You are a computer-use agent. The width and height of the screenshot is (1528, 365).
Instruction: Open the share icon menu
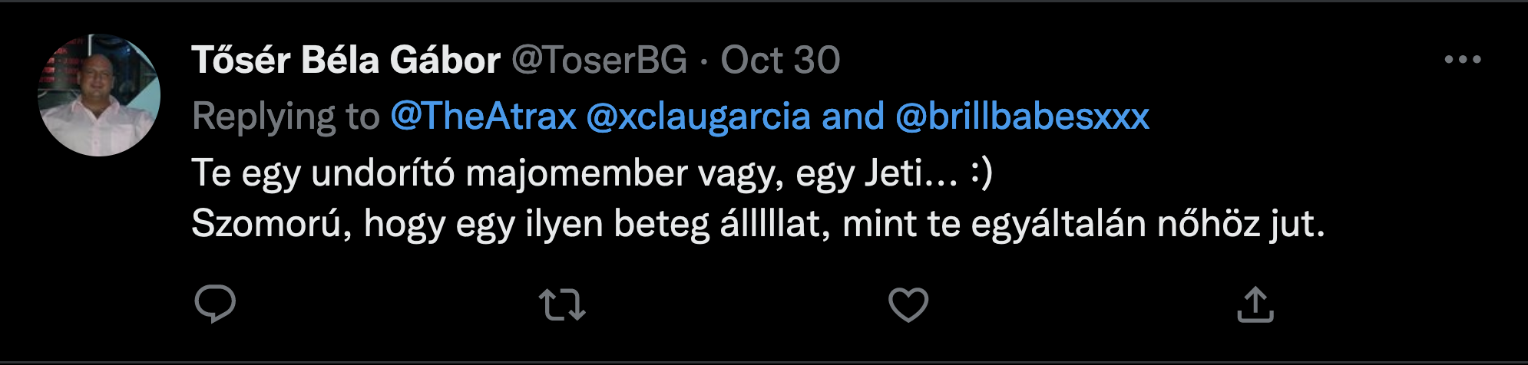click(x=1255, y=304)
